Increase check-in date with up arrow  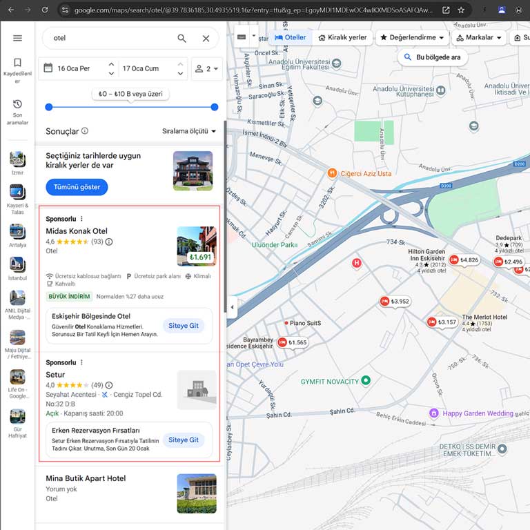click(111, 64)
